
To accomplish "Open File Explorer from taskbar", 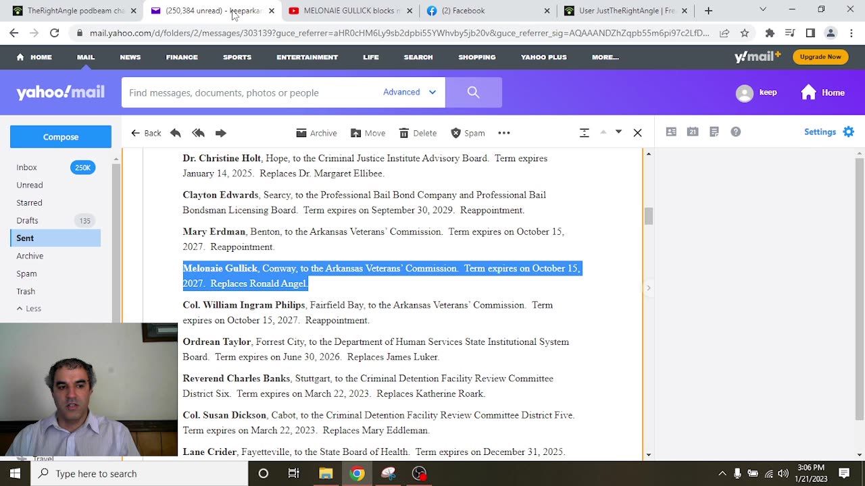I will (x=326, y=473).
